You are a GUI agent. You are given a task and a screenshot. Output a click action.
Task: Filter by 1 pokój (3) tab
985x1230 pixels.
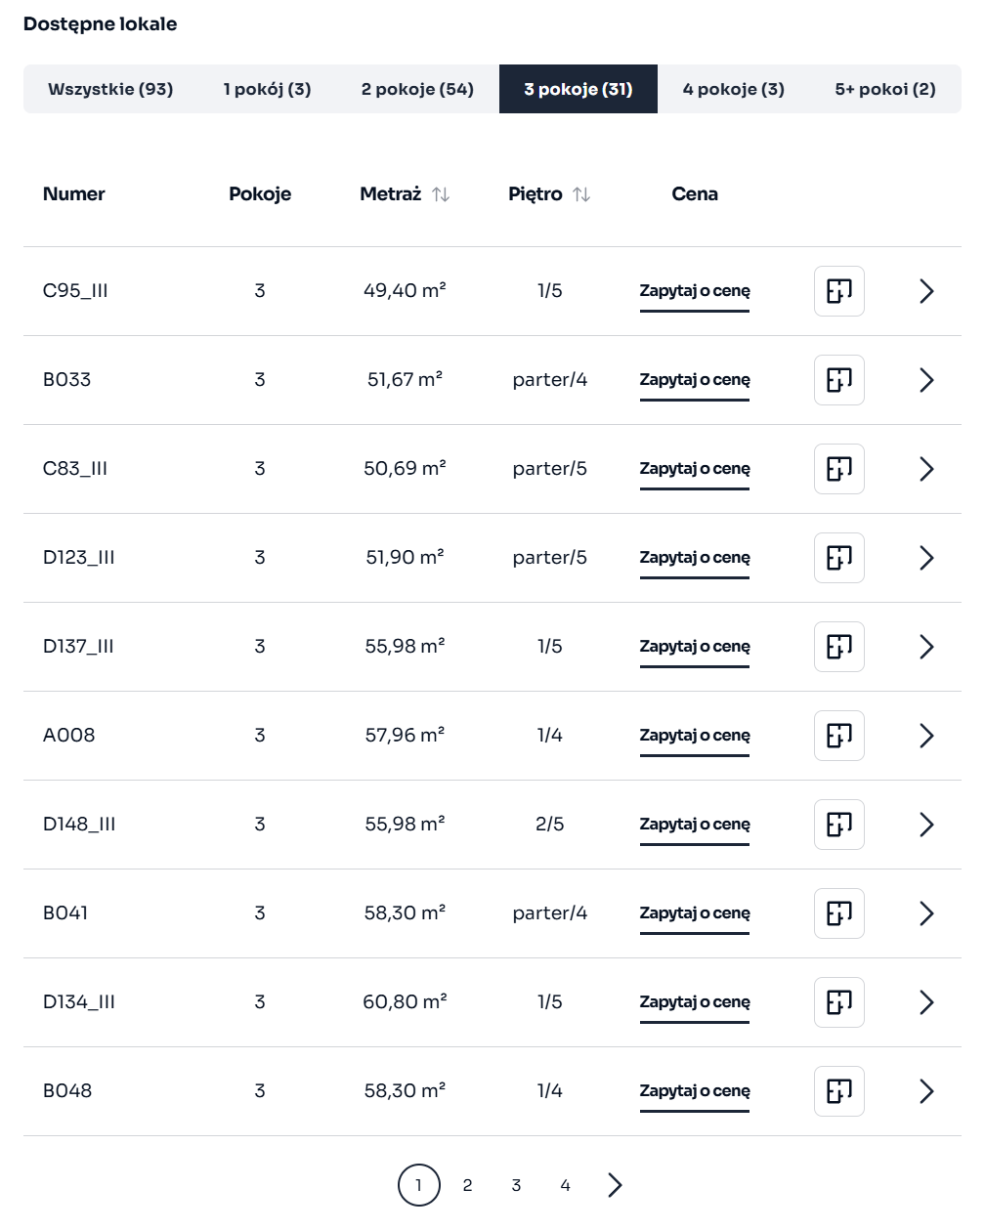pos(267,89)
